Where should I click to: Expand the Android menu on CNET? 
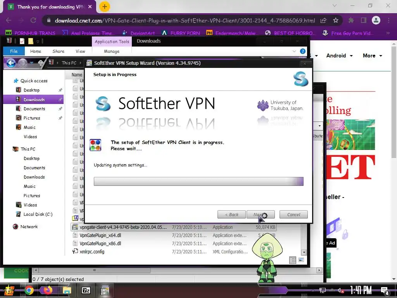339,55
